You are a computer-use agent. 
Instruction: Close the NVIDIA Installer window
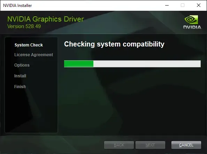(x=199, y=6)
